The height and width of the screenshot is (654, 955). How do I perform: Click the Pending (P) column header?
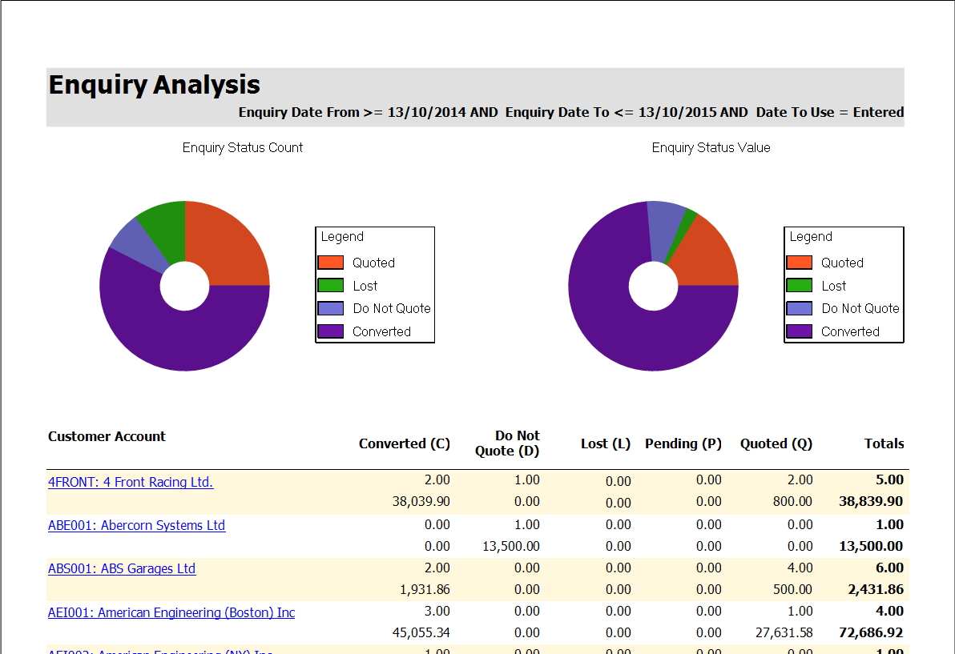pyautogui.click(x=683, y=443)
